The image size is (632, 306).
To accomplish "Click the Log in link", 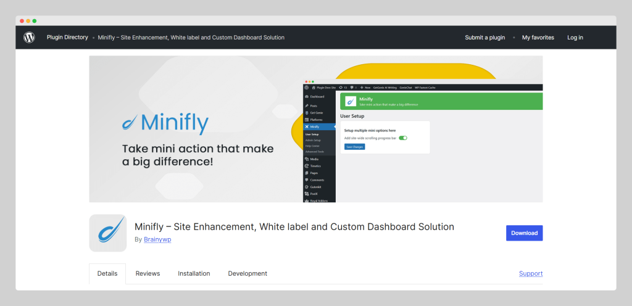I will pyautogui.click(x=575, y=38).
